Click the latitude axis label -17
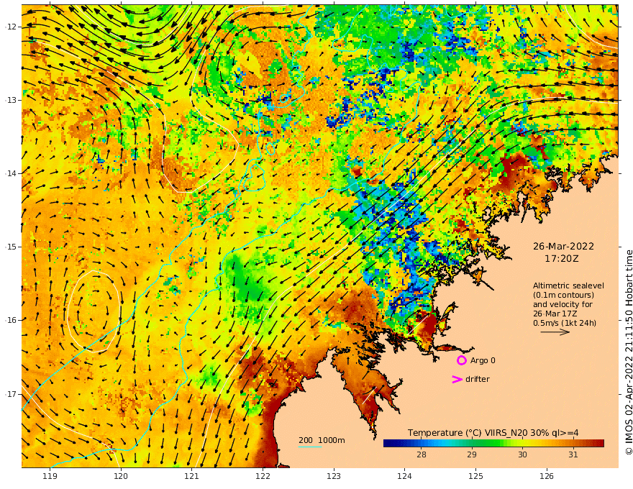 (11, 394)
